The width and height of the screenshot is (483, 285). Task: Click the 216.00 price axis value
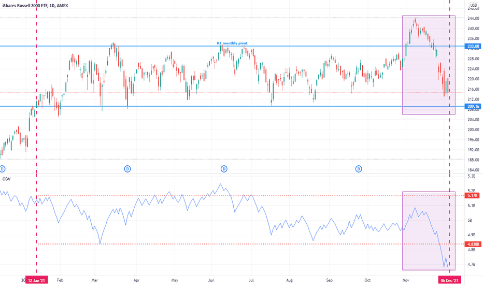473,89
